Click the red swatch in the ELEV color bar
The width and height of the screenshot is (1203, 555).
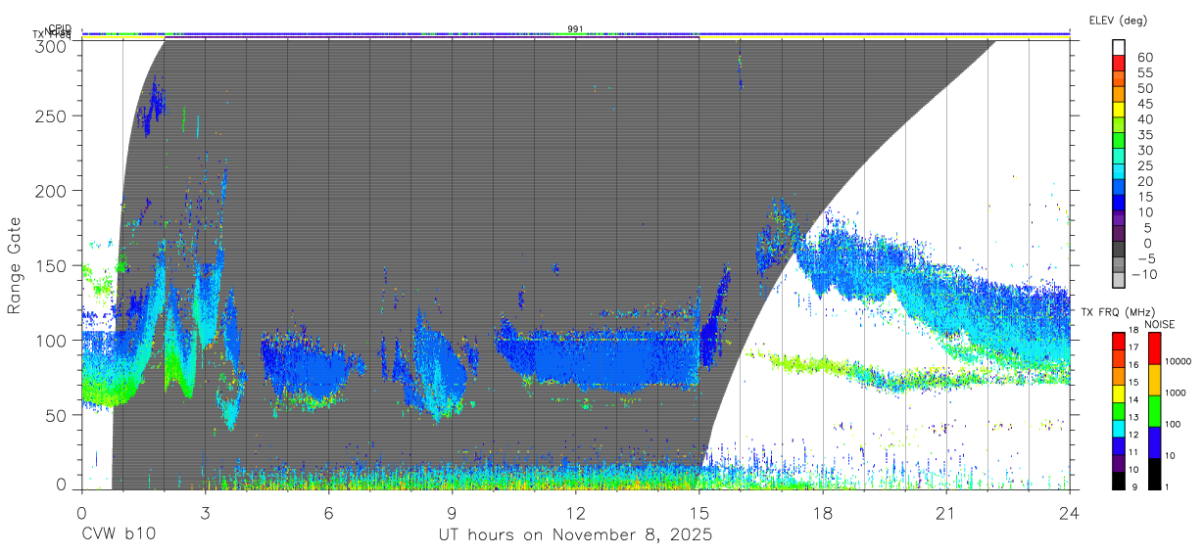point(1120,64)
